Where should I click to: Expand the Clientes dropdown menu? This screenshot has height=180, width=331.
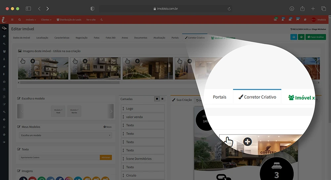tap(46, 19)
